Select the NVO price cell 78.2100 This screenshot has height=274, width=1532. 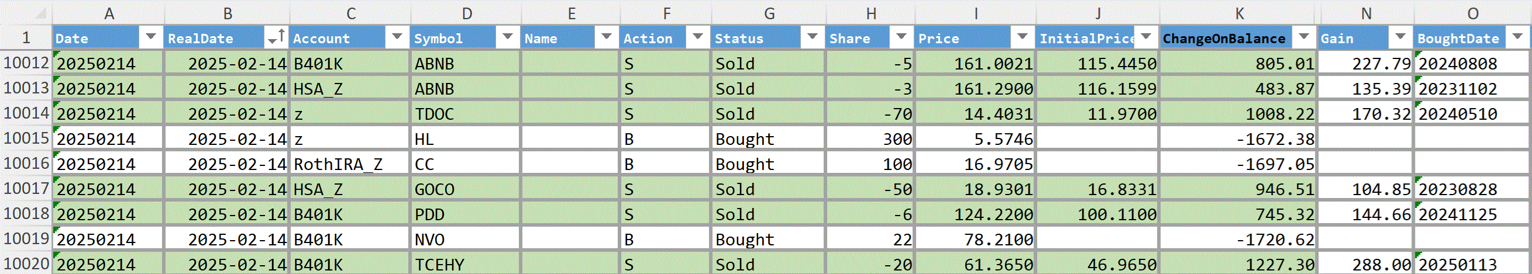coord(975,240)
